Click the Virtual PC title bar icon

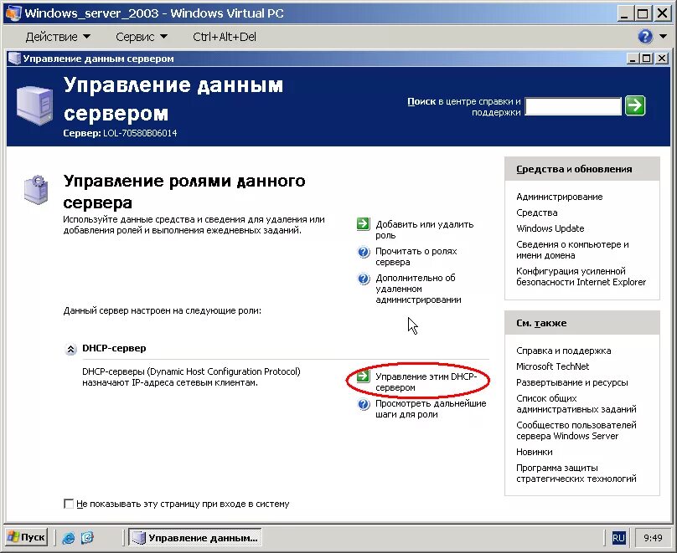(x=13, y=13)
